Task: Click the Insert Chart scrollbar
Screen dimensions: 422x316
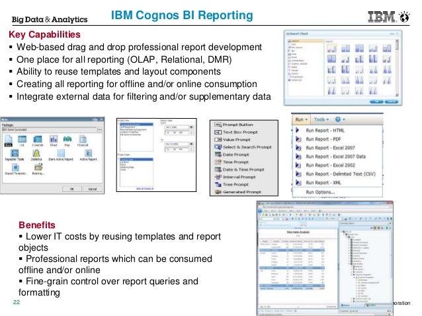Action: (397, 68)
